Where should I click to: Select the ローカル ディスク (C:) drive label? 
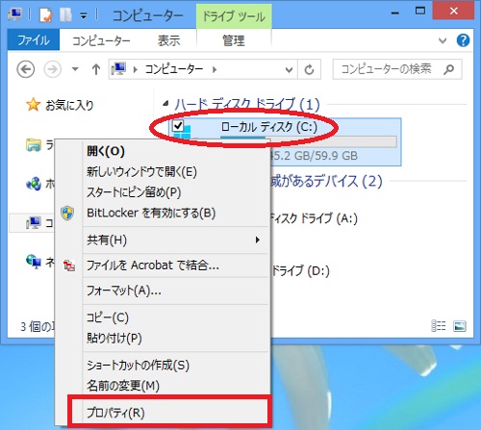(269, 127)
